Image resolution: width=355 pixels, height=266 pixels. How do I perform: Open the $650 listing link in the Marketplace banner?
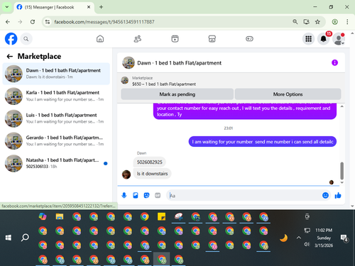tap(164, 84)
